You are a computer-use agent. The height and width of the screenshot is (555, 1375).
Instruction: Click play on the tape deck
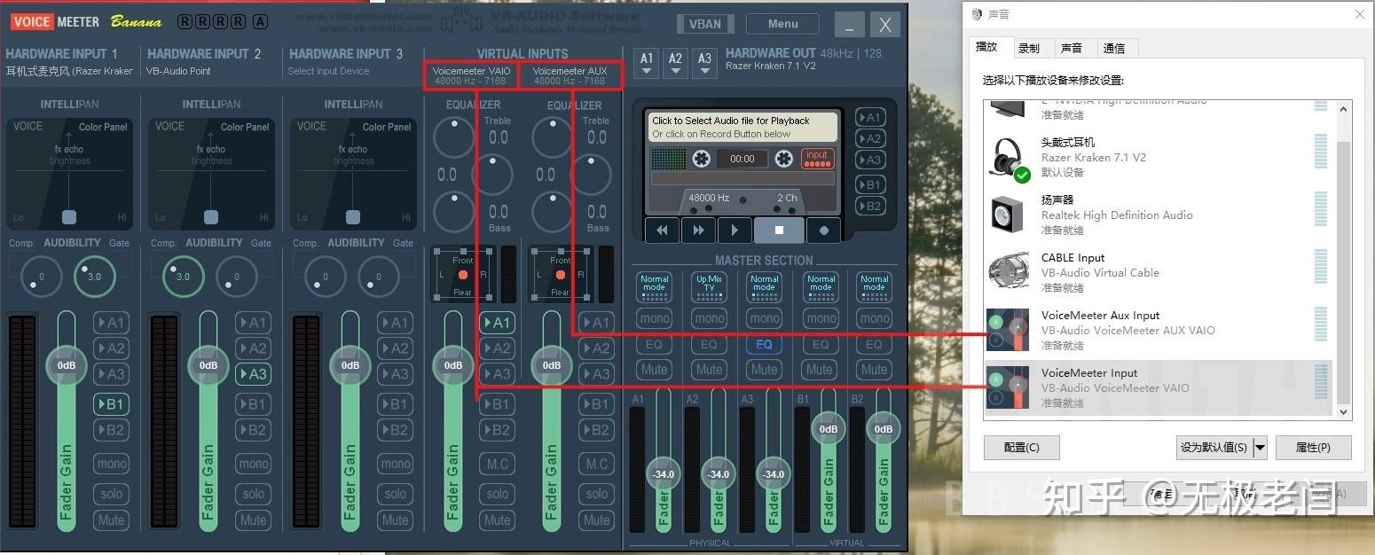coord(735,230)
